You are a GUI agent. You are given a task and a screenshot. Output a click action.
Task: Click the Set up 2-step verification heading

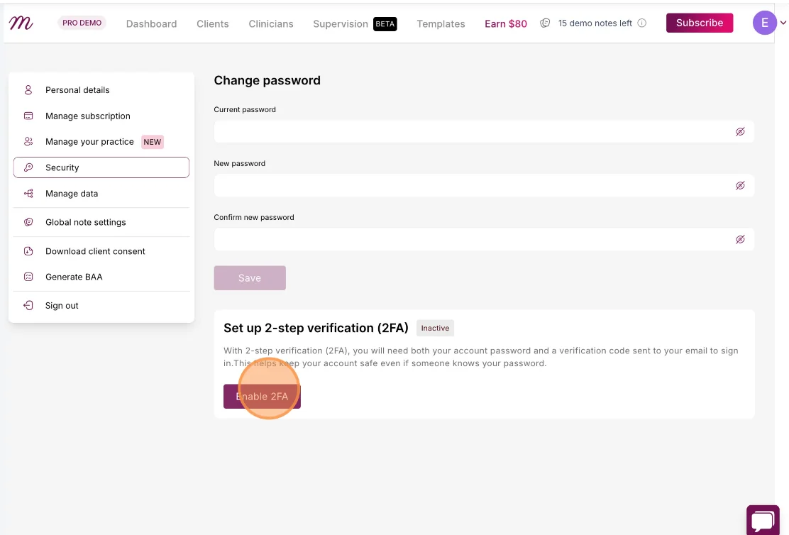(316, 328)
